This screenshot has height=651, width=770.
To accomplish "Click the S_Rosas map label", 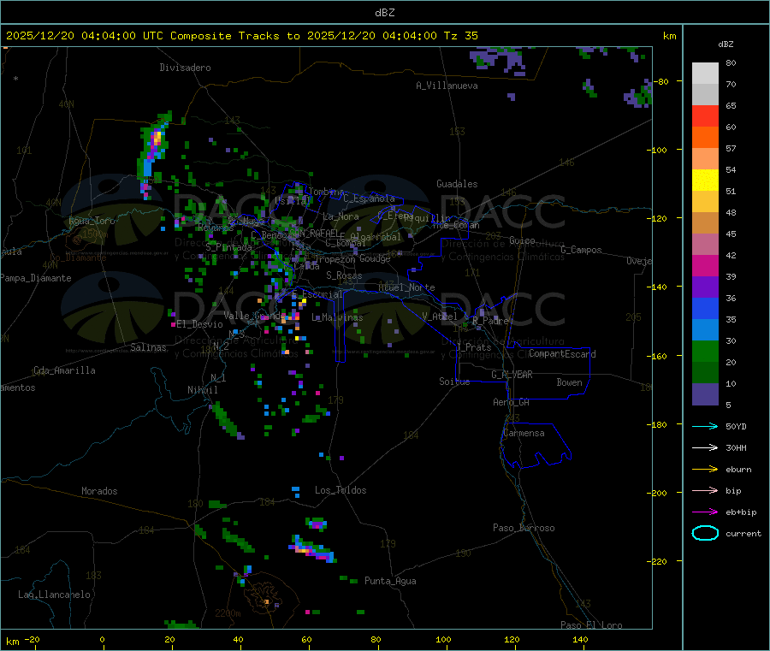I will [344, 275].
